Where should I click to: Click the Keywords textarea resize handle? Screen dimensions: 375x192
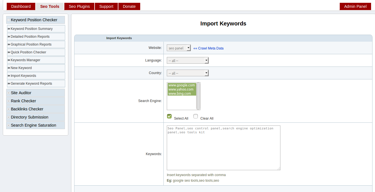pyautogui.click(x=279, y=169)
